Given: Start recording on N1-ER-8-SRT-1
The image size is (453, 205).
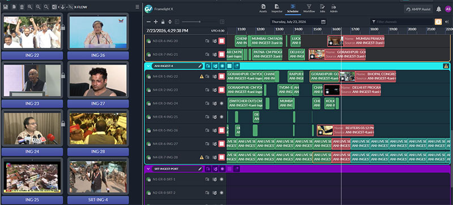Looking at the screenshot, I should (x=221, y=180).
